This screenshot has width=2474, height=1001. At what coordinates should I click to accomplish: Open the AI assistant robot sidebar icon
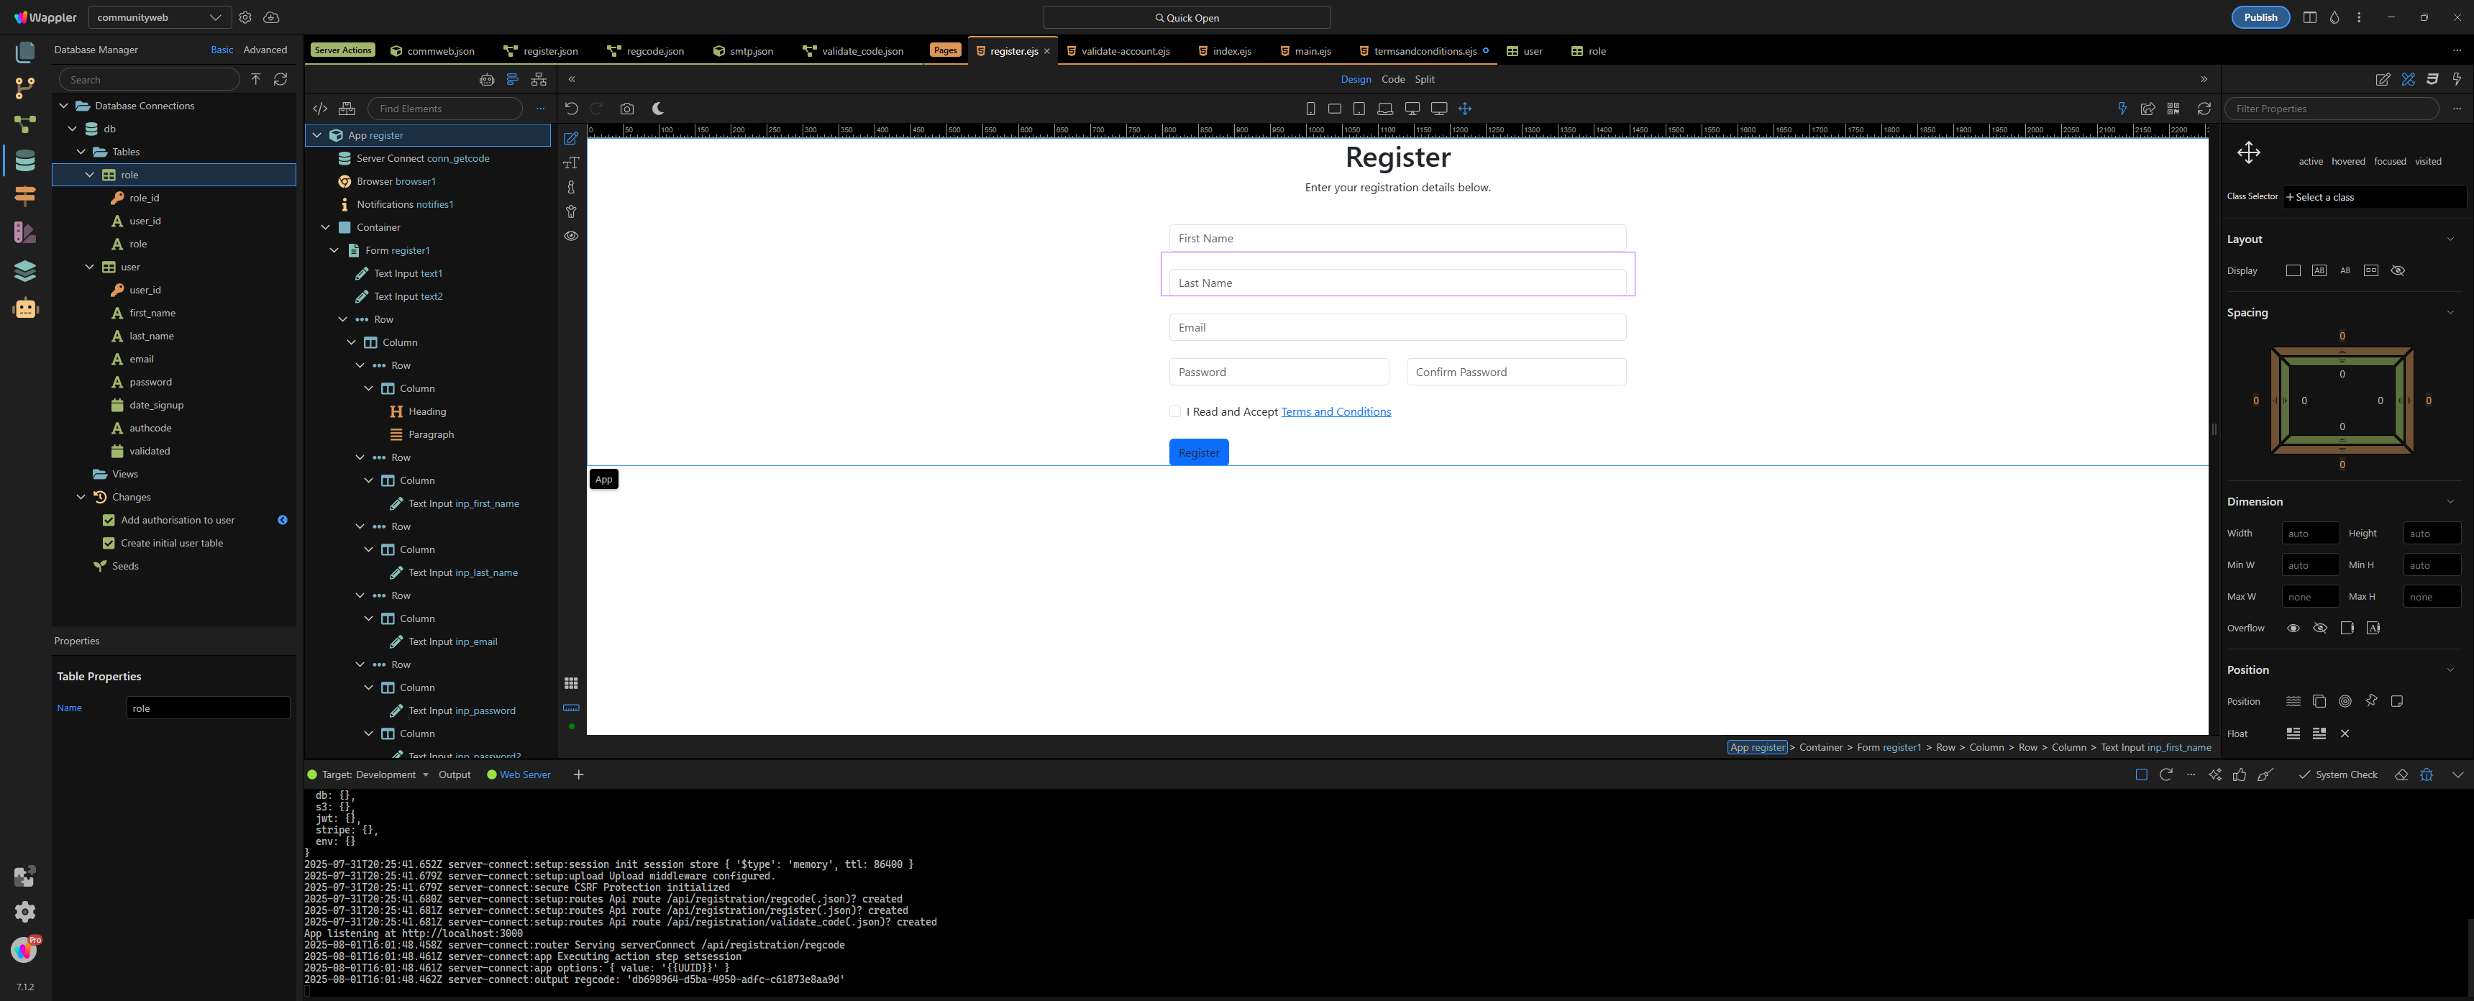point(25,308)
